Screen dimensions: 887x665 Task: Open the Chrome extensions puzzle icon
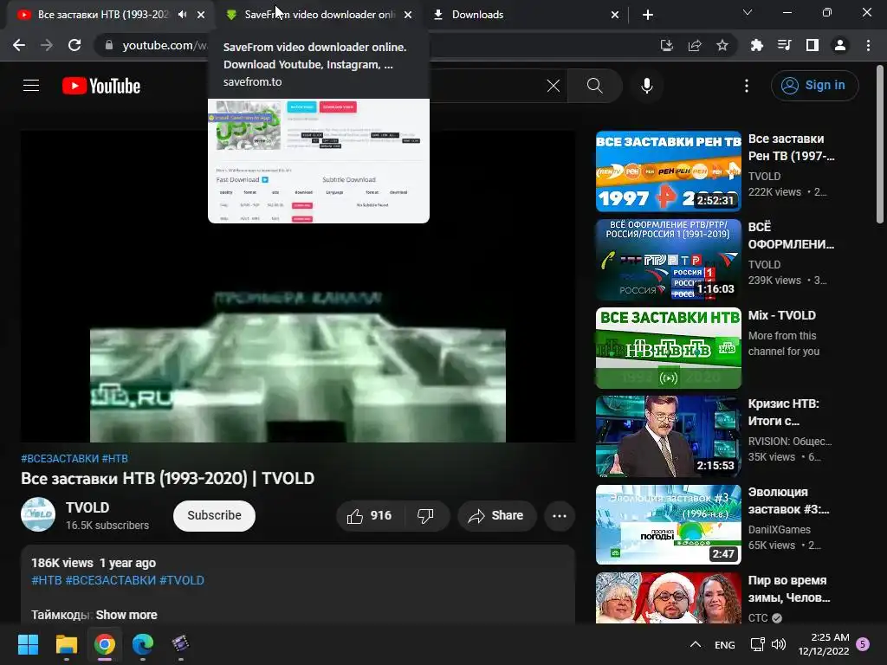(x=757, y=45)
